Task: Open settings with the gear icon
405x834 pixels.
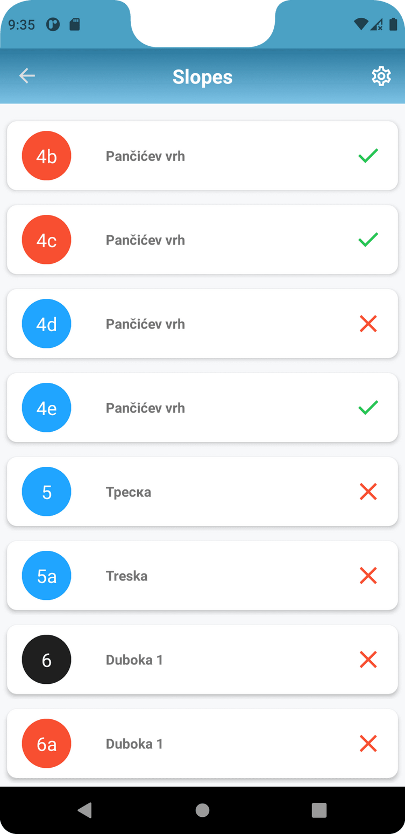Action: [381, 76]
